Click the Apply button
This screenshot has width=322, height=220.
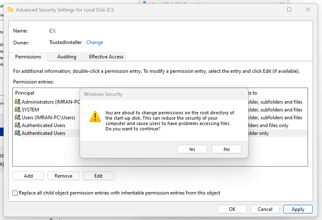tap(298, 209)
